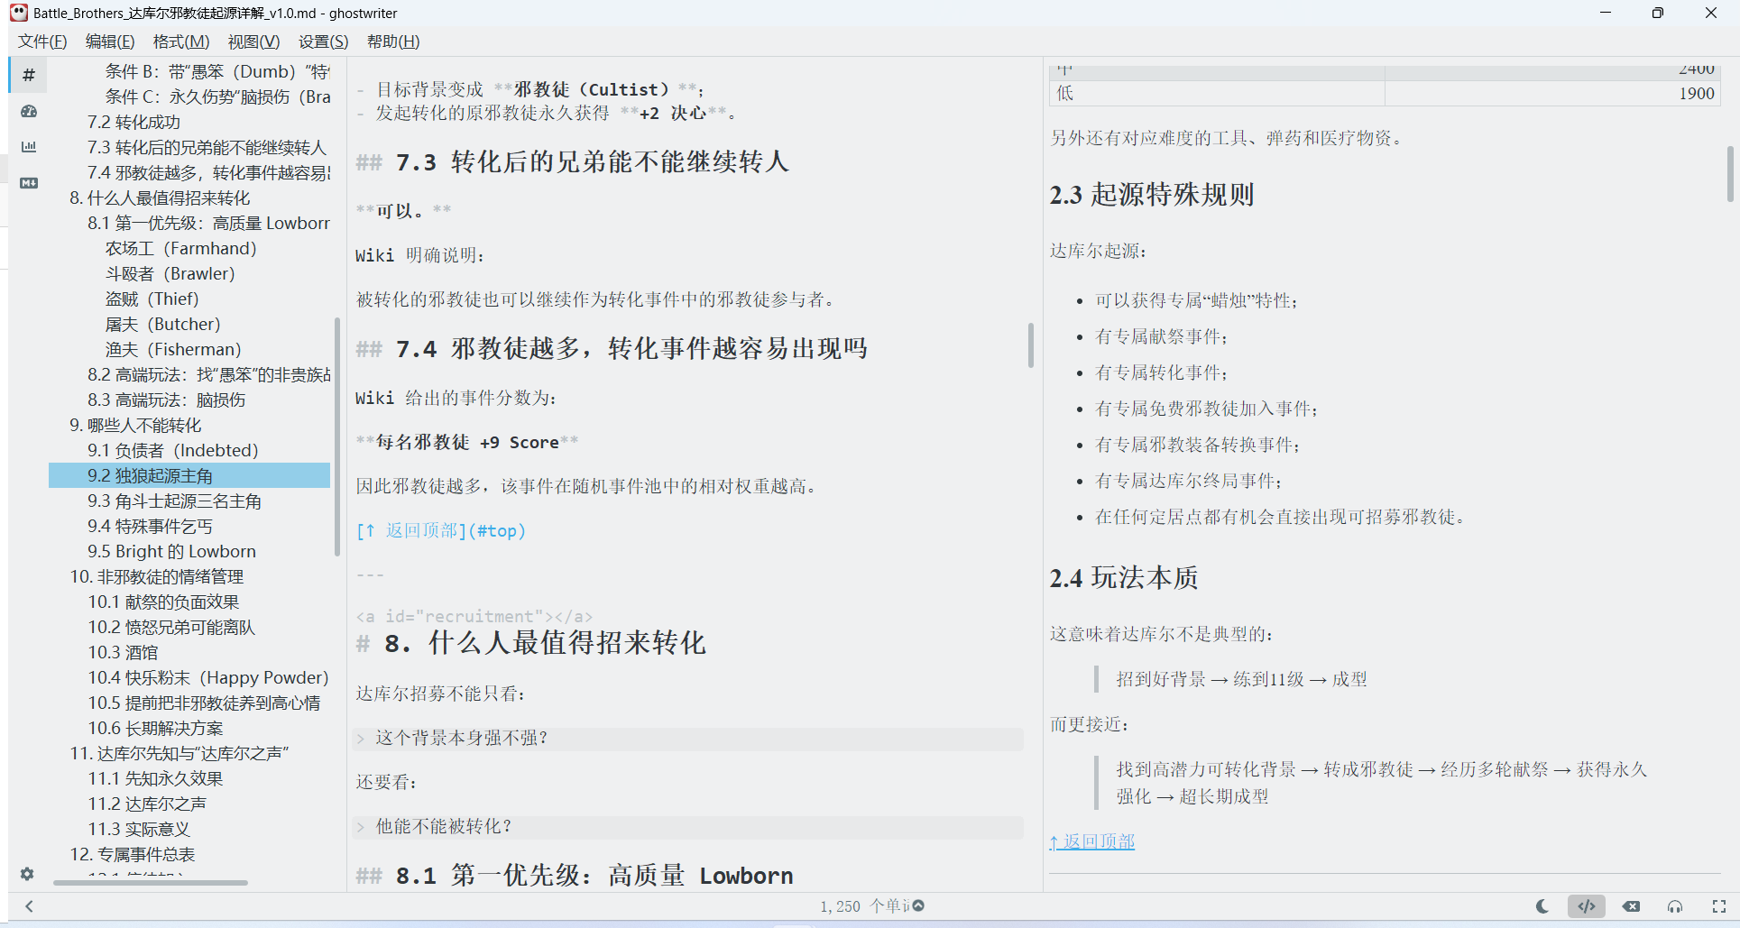
Task: Open the 格式(M) menu
Action: [181, 41]
